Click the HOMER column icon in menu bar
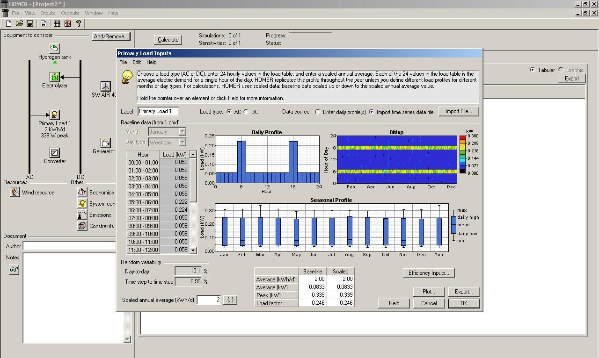The width and height of the screenshot is (599, 358). (x=5, y=13)
